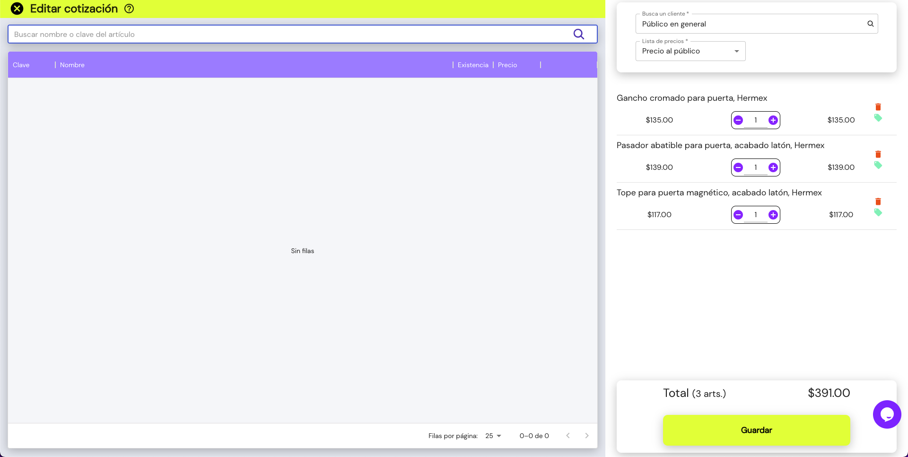Focus the article name or key search field
The height and width of the screenshot is (457, 908).
coord(288,34)
